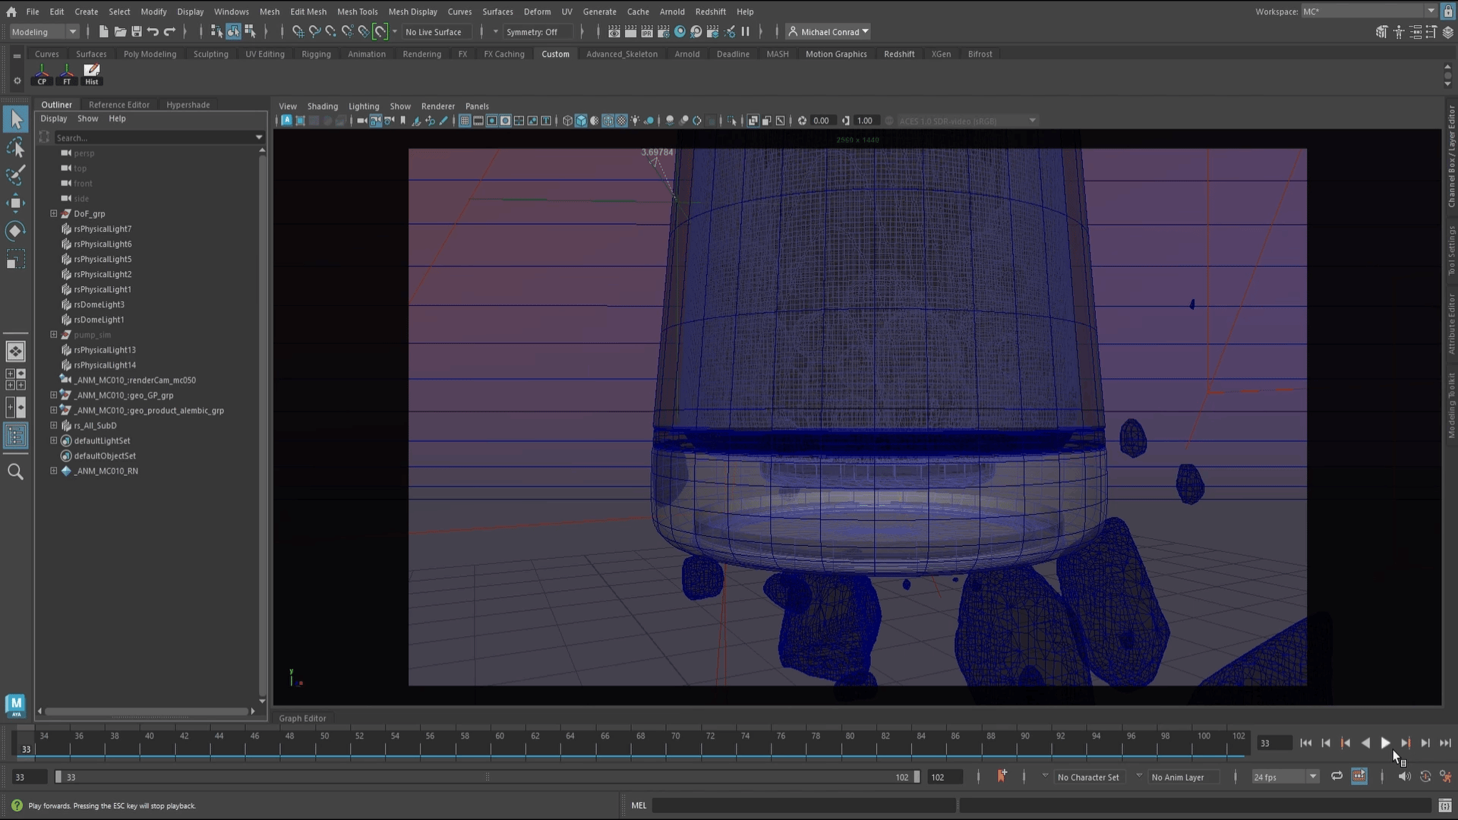Image resolution: width=1458 pixels, height=820 pixels.
Task: Open the Mesh Tools menu
Action: [357, 11]
